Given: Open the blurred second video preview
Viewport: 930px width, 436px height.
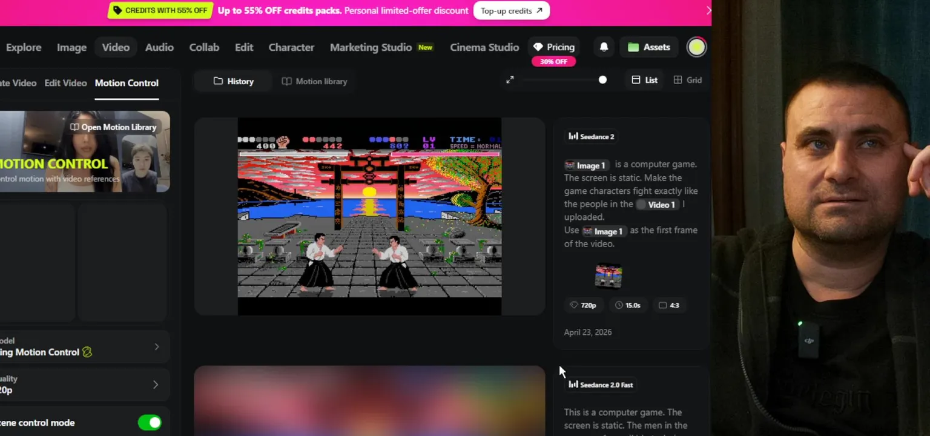Looking at the screenshot, I should coord(369,400).
